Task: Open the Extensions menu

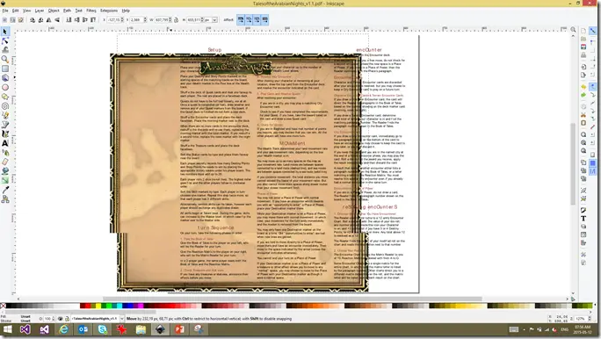Action: 109,11
